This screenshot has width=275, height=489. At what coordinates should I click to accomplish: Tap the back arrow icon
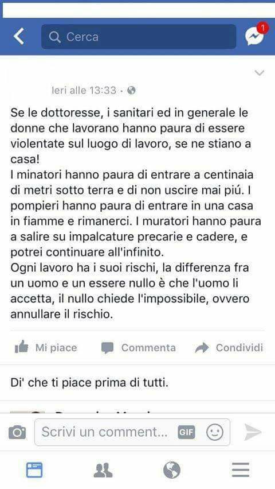(x=19, y=37)
